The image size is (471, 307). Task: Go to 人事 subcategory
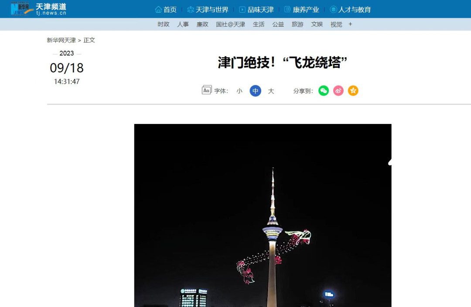click(183, 24)
